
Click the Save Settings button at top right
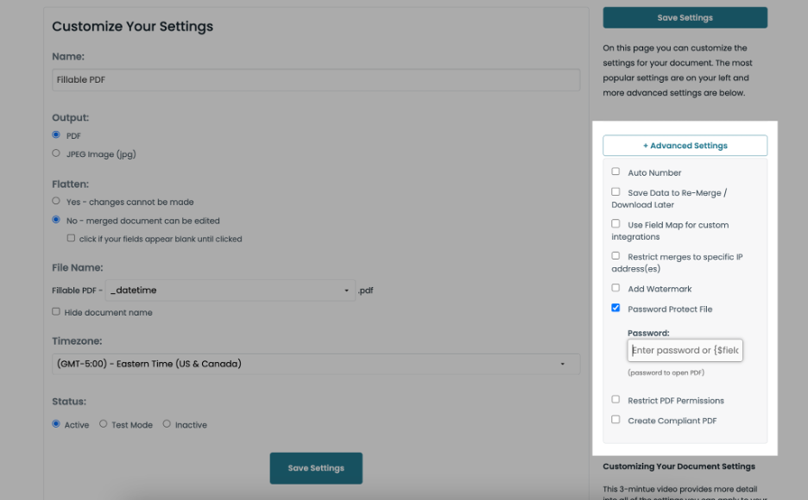tap(685, 16)
